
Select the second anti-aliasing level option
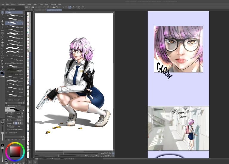[16, 123]
